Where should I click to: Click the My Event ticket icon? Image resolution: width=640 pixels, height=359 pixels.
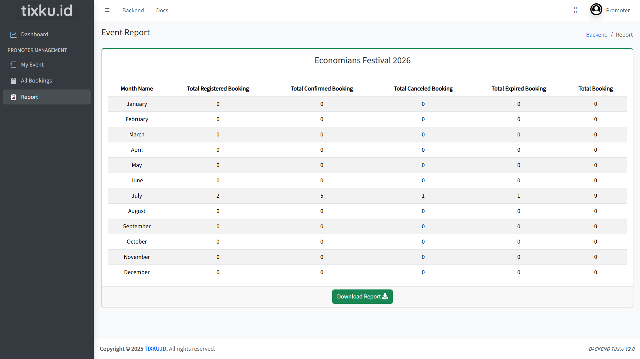(x=13, y=65)
